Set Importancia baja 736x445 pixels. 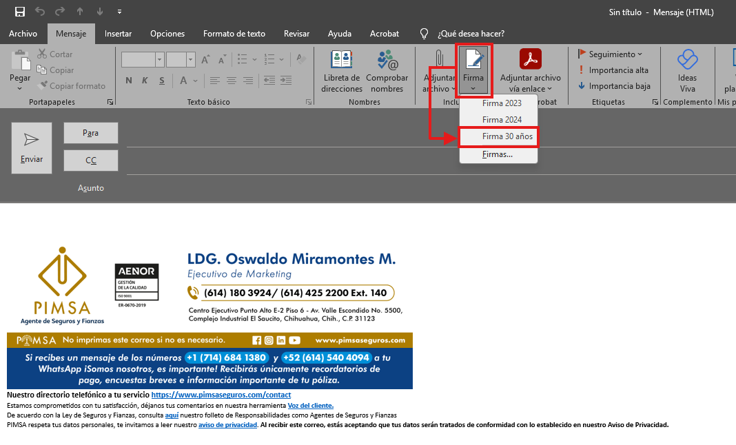[614, 86]
